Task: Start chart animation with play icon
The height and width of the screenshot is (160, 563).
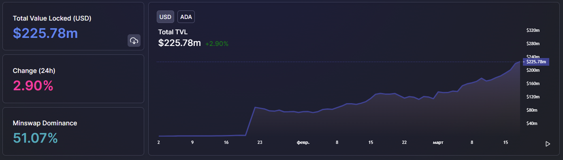Action: (x=548, y=144)
